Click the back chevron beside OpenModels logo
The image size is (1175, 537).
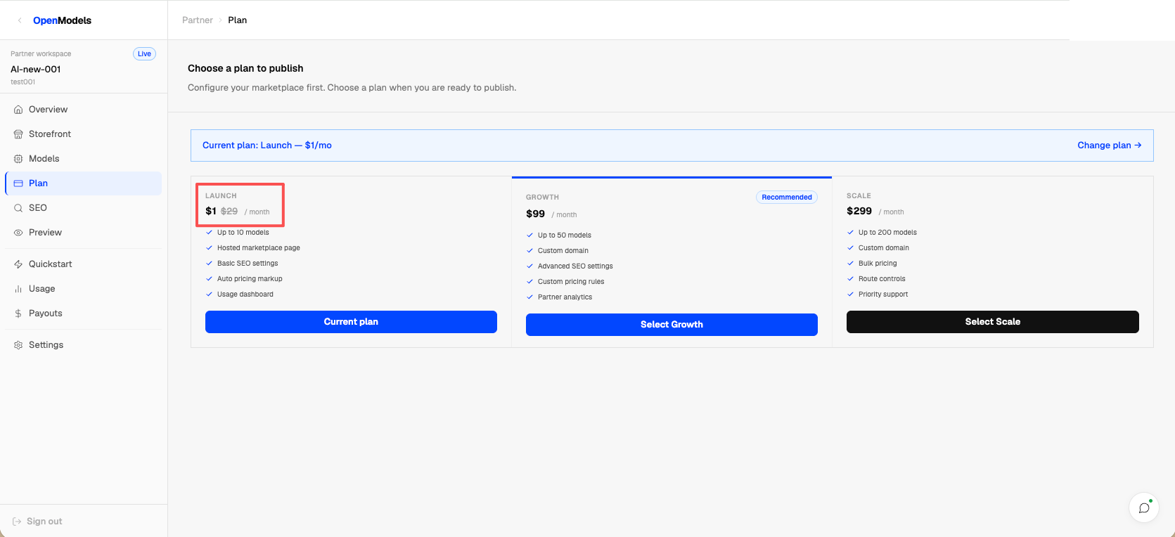pos(20,20)
